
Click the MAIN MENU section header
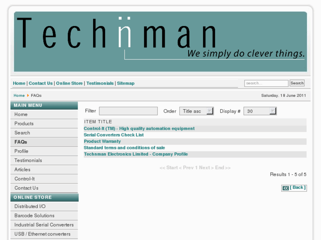(44, 105)
